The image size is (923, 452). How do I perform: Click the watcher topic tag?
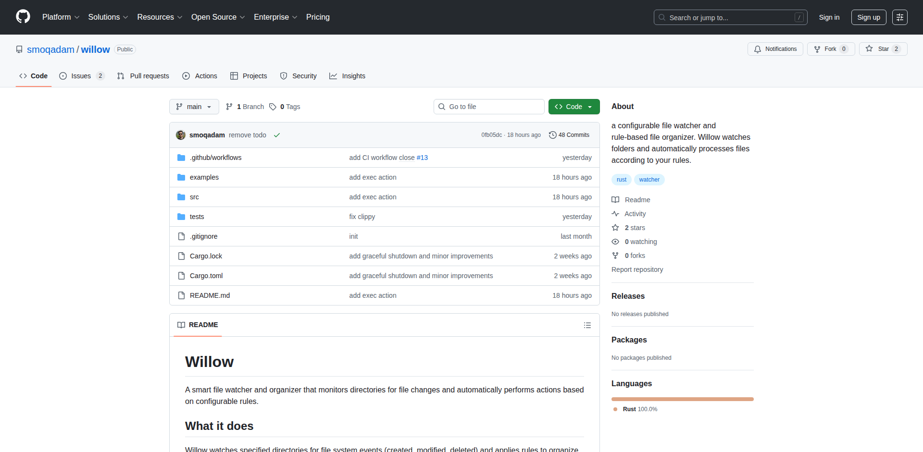(x=649, y=180)
